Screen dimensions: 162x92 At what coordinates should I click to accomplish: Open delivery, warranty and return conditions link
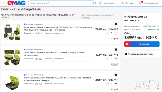tap(97, 16)
